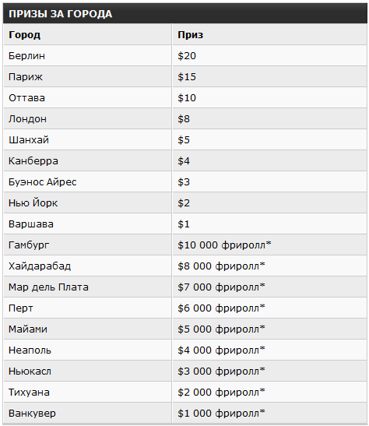The width and height of the screenshot is (369, 426).
Task: Select the Нью Йорк row
Action: pos(185,203)
